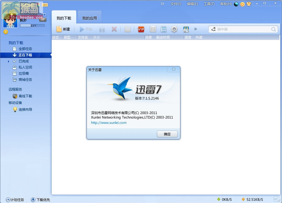Switch to the 我的应用 tab
This screenshot has height=203, width=282.
tap(90, 18)
